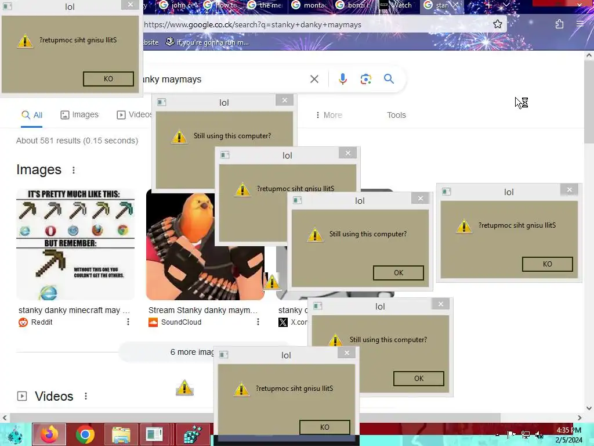Click KO in the top-left lol dialog

tap(108, 79)
